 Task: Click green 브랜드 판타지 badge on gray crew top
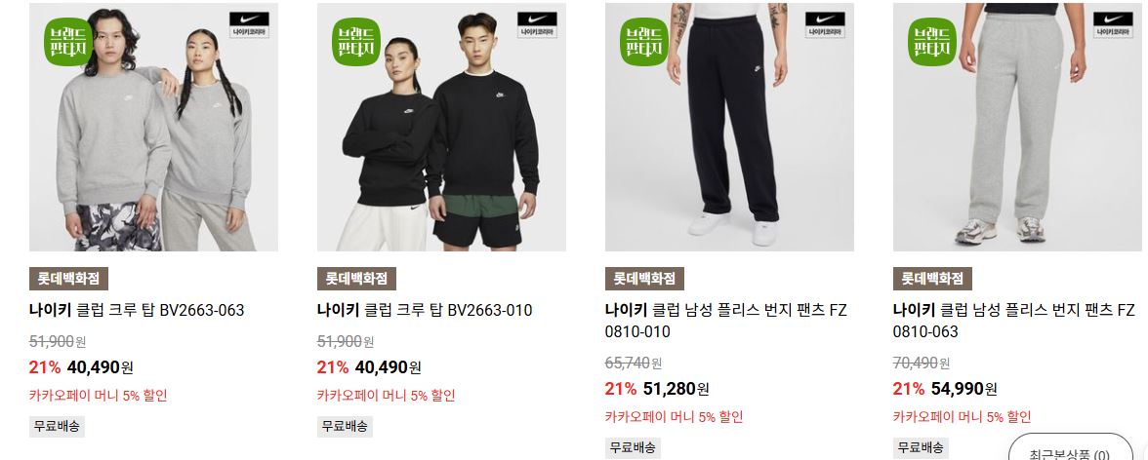[68, 42]
